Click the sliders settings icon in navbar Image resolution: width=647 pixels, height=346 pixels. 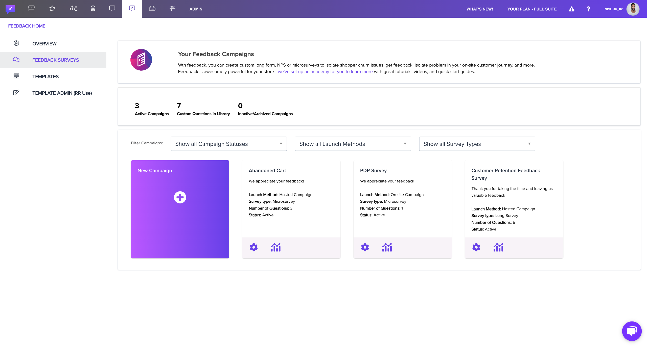[x=172, y=9]
